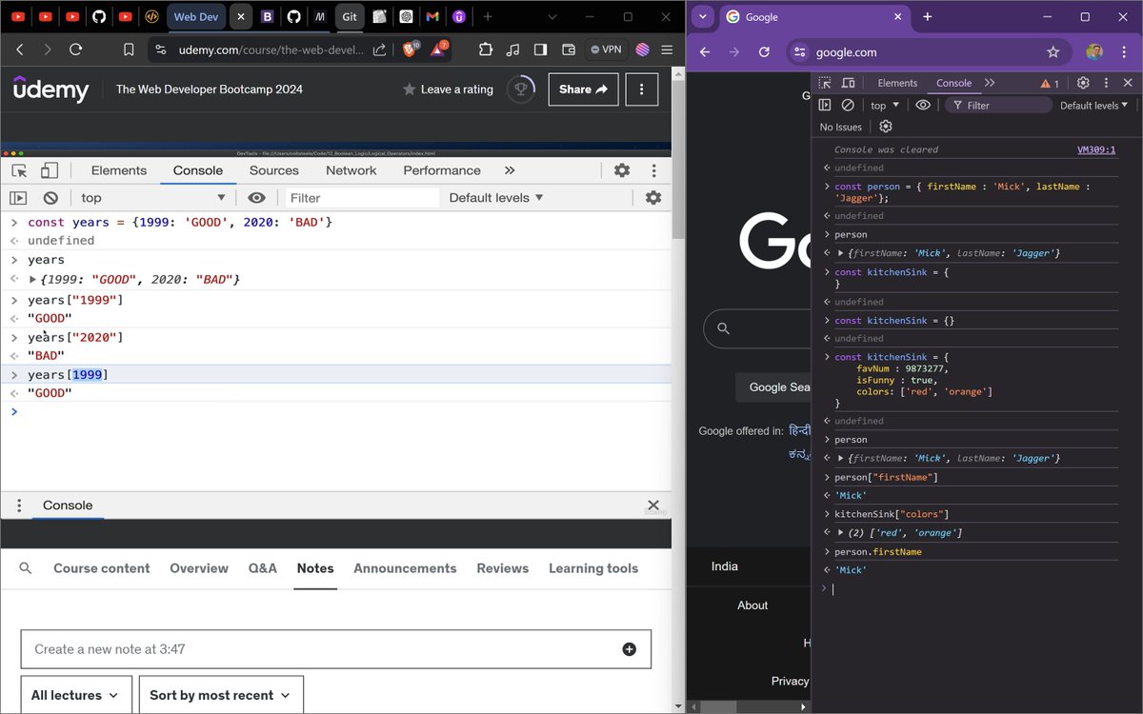1143x714 pixels.
Task: Toggle Brave sidebar panel icon
Action: (541, 50)
